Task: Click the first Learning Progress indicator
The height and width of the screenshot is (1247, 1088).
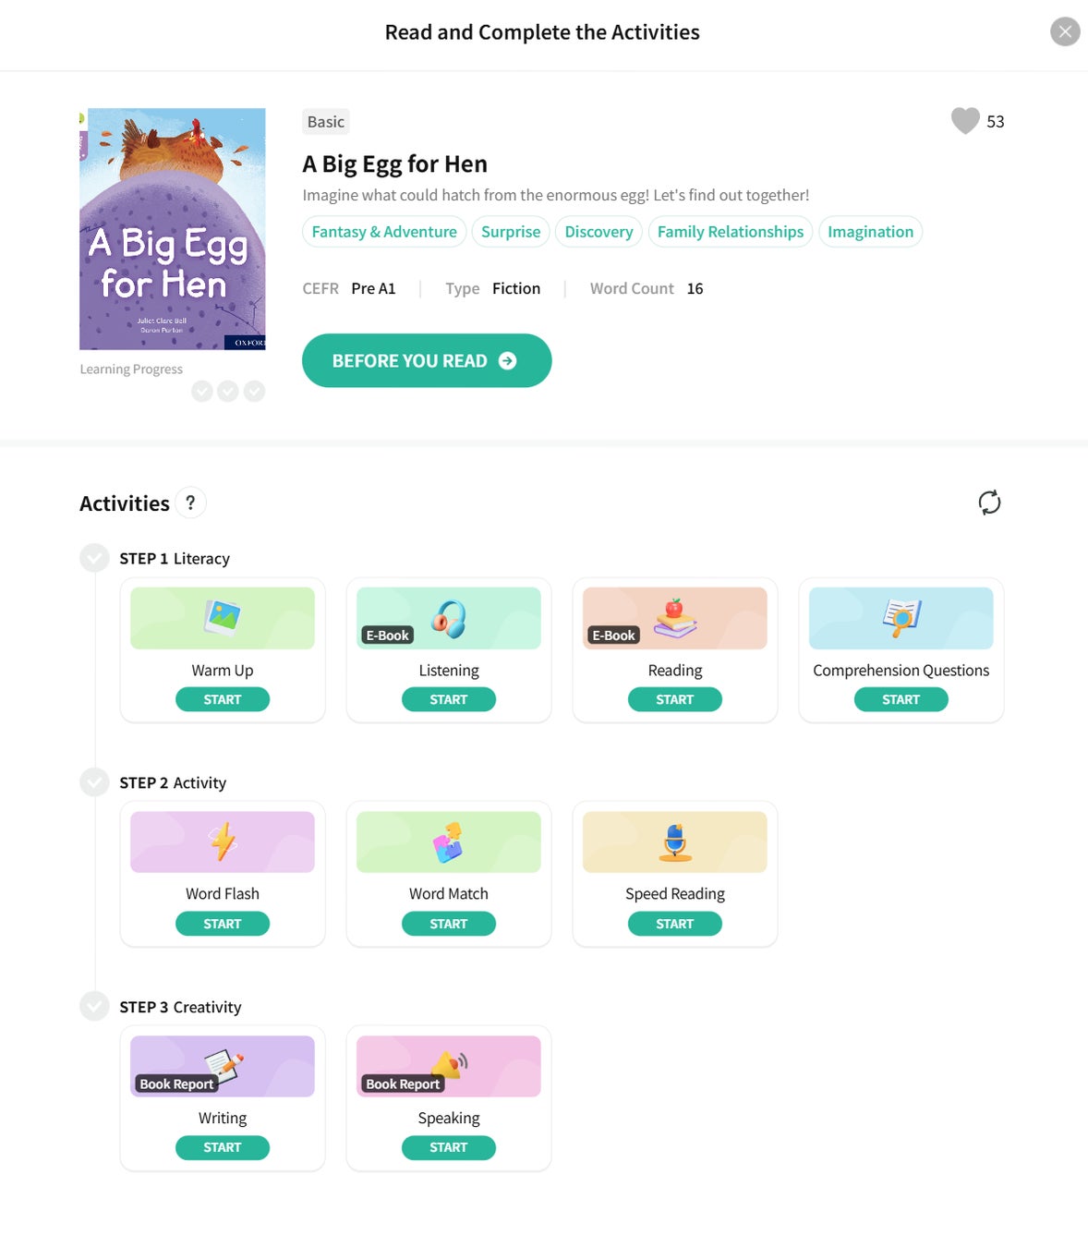Action: pos(202,392)
